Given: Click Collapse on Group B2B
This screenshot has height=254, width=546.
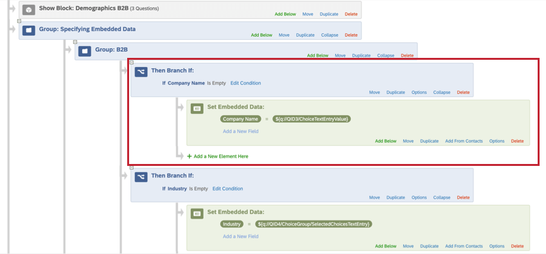Looking at the screenshot, I should tap(385, 56).
